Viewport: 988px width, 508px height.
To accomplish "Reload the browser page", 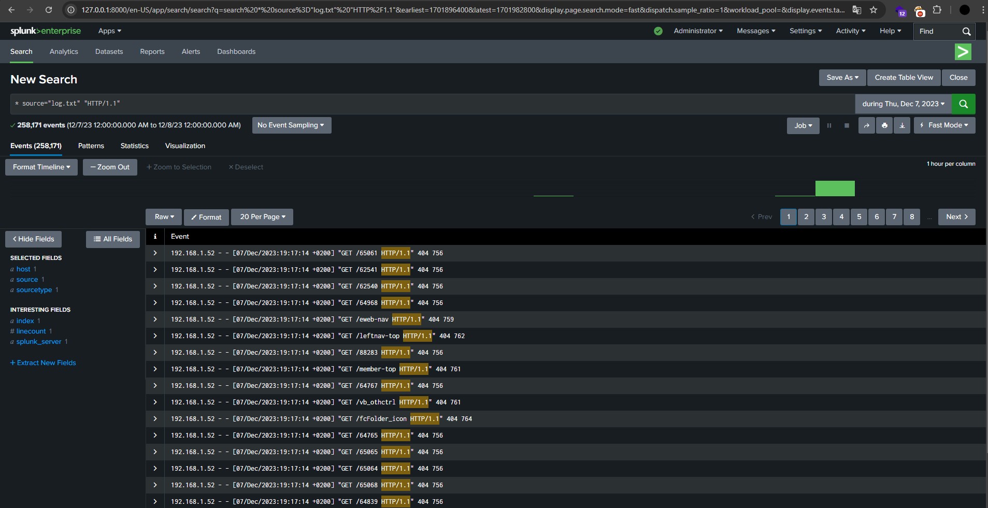I will coord(48,10).
